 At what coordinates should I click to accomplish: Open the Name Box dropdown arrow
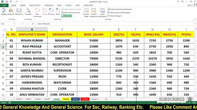[x=14, y=24]
